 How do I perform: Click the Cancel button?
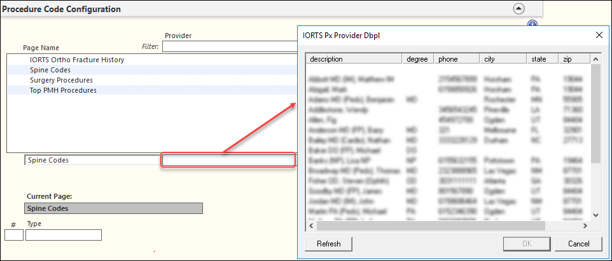[579, 244]
